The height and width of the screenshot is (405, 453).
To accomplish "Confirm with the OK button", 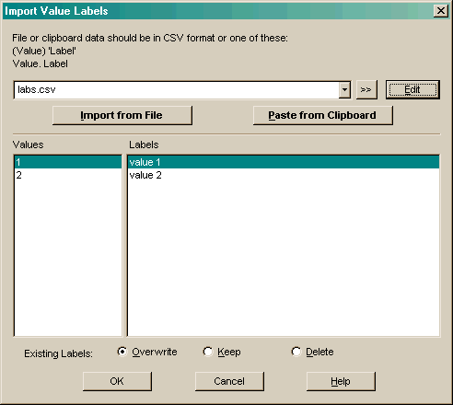I will pyautogui.click(x=117, y=381).
